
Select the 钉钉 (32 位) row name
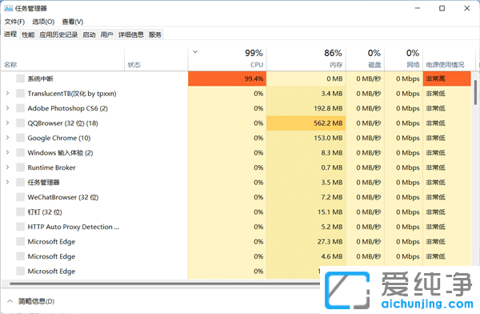point(45,212)
